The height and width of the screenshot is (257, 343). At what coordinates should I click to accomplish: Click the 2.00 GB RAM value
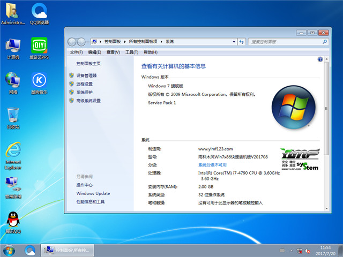pos(206,187)
